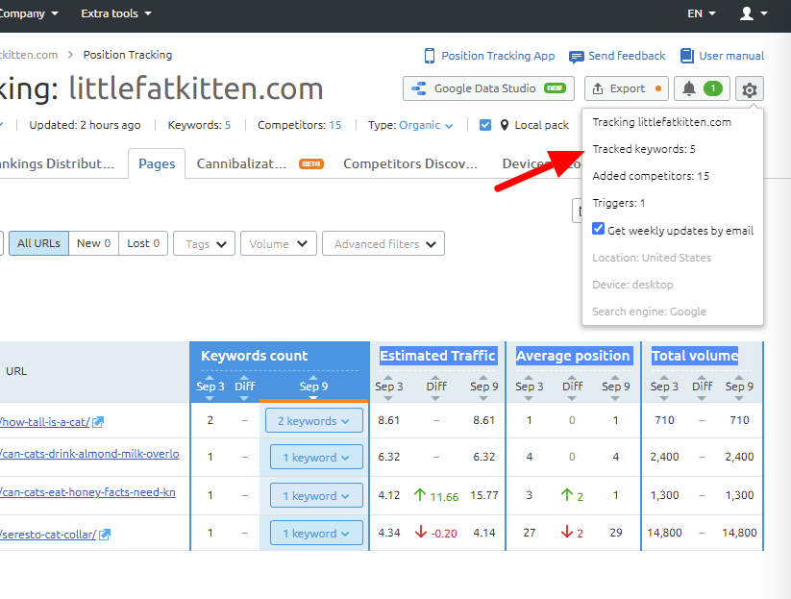The height and width of the screenshot is (599, 791).
Task: Sort Estimated Traffic Diff column
Action: pyautogui.click(x=435, y=387)
